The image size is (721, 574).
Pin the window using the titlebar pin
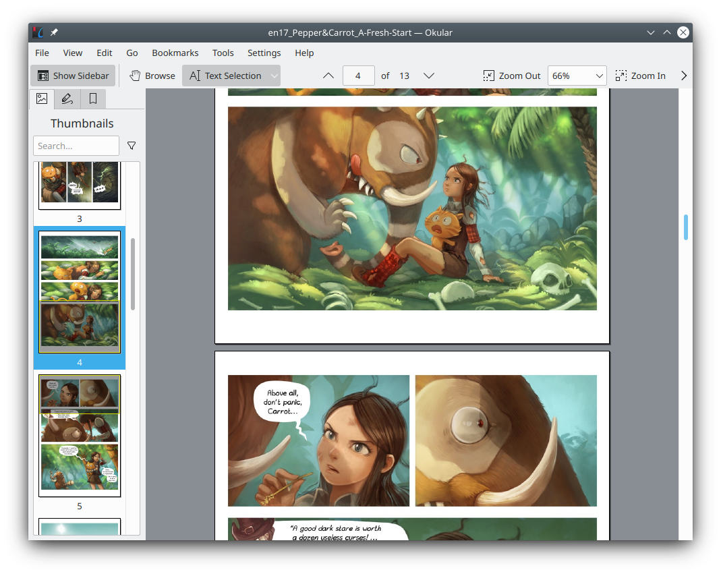point(54,32)
